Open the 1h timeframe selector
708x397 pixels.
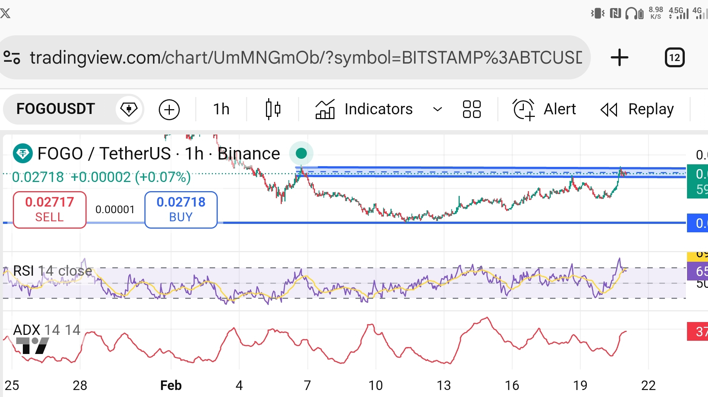click(x=221, y=109)
